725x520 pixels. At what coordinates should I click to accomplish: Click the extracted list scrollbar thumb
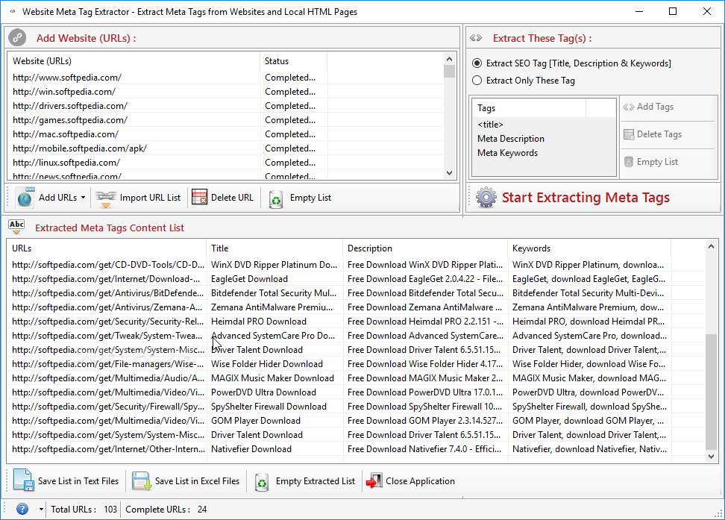click(711, 392)
